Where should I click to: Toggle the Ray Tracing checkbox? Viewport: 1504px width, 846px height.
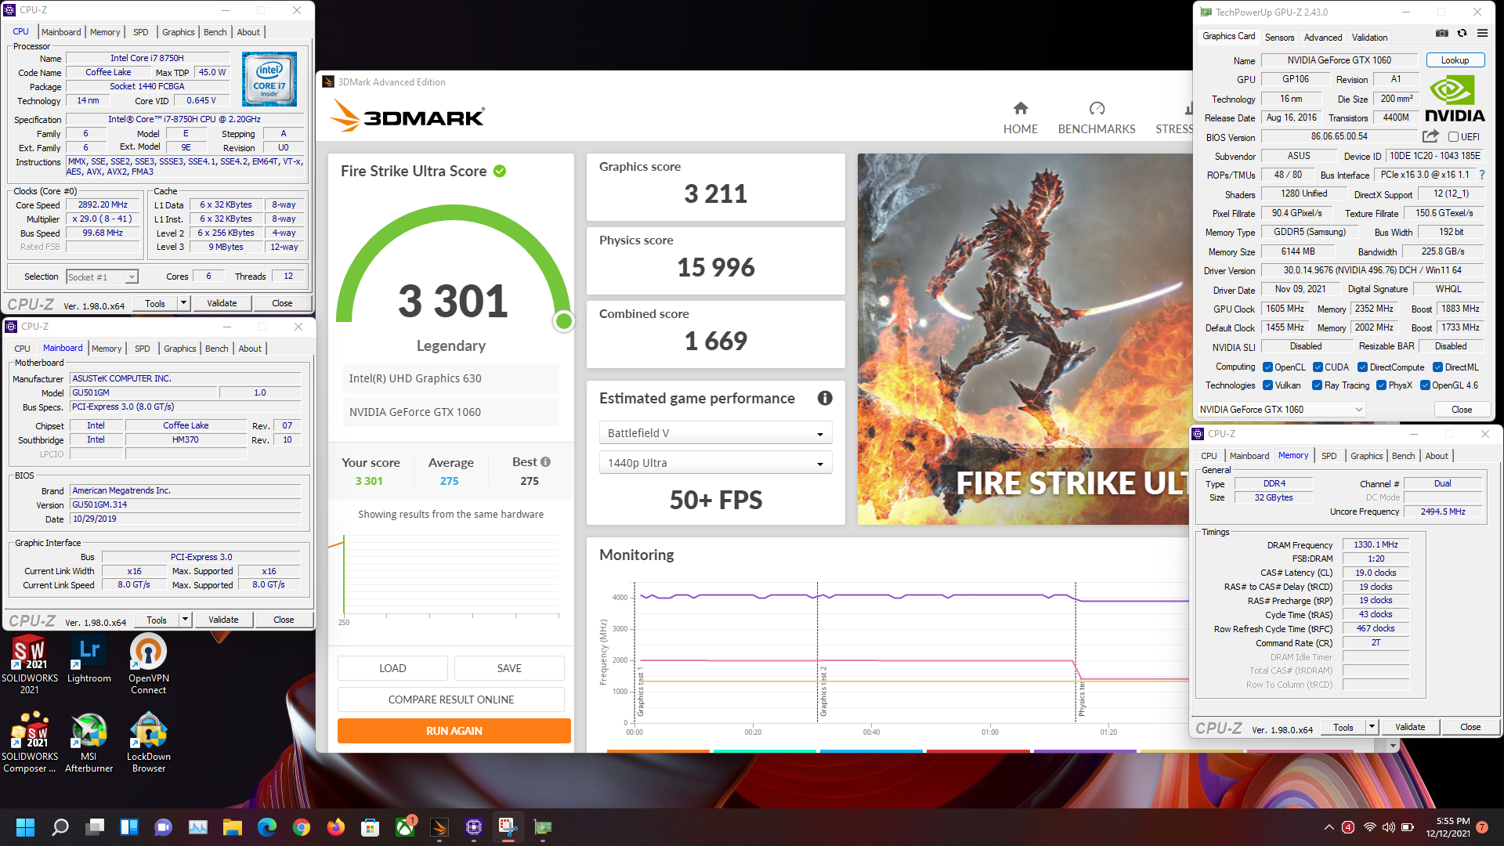coord(1318,385)
